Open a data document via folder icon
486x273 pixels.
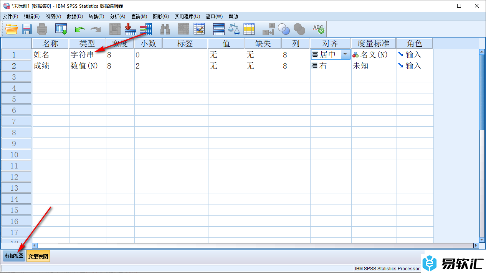point(12,29)
